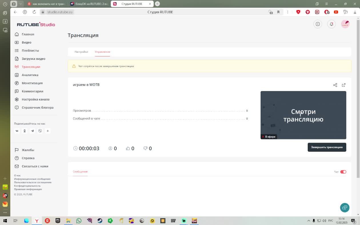Open Пользовательское соглашение link
360x225 pixels.
tap(33, 182)
